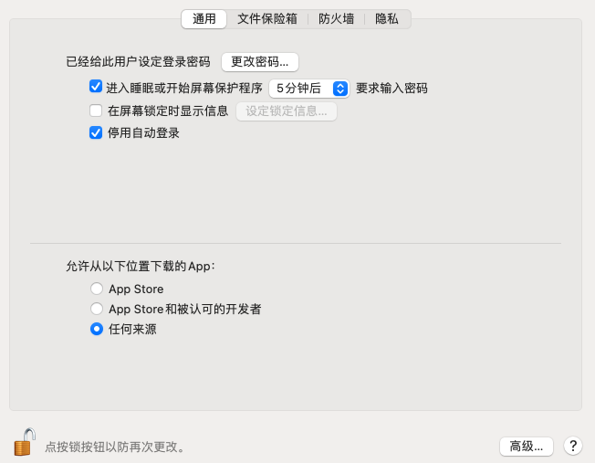Click the padlock icon to prevent changes
595x463 pixels.
coord(25,443)
